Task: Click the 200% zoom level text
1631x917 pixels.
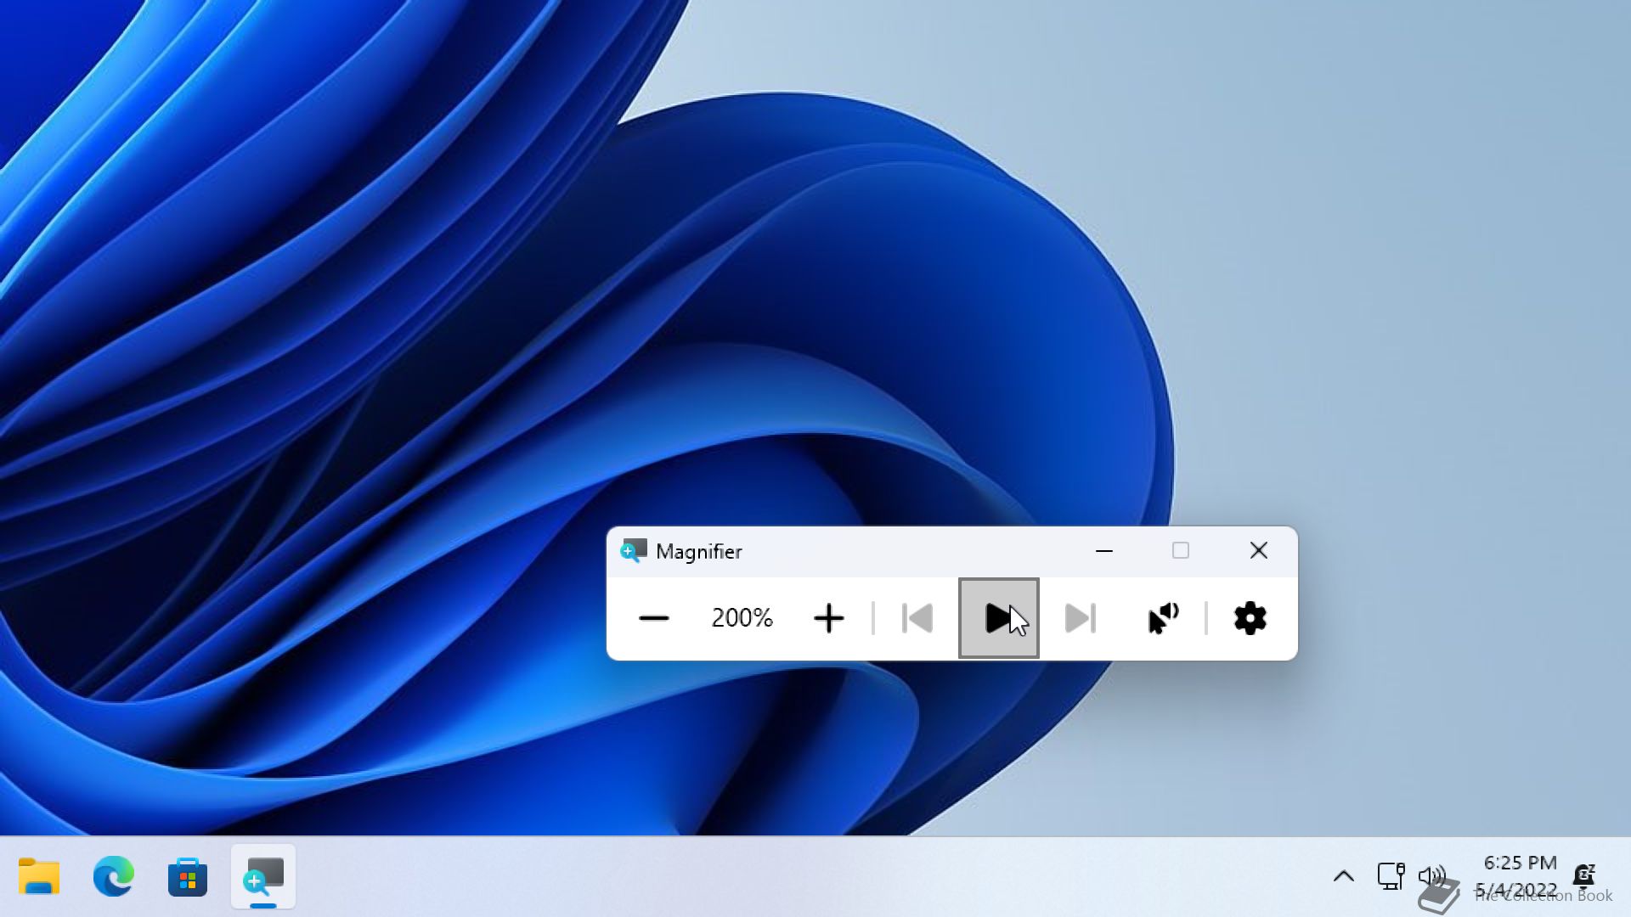Action: [x=742, y=618]
